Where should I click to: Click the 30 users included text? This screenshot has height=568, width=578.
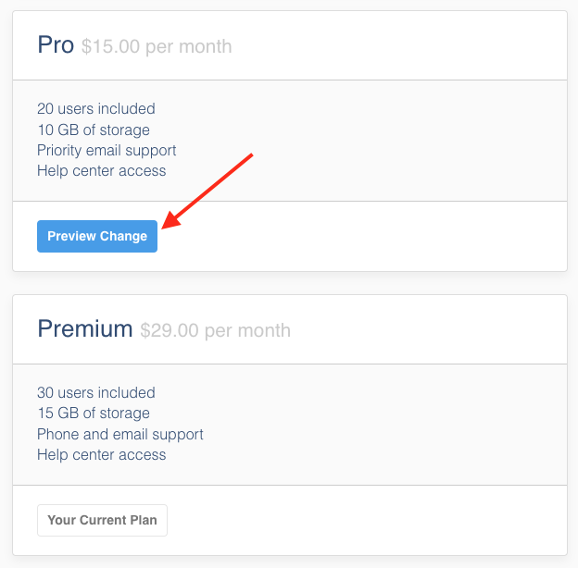coord(96,393)
